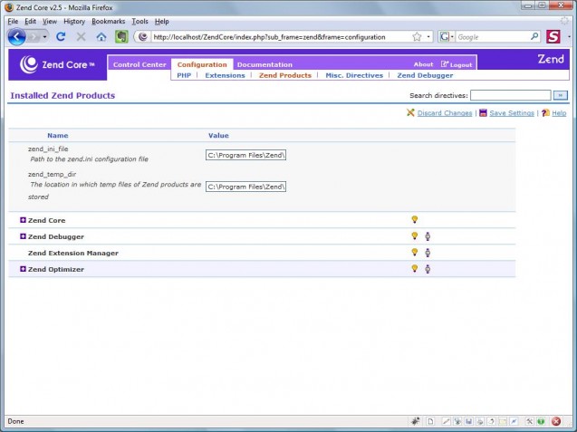Image resolution: width=577 pixels, height=432 pixels.
Task: Reload the page with the refresh icon
Action: [61, 36]
